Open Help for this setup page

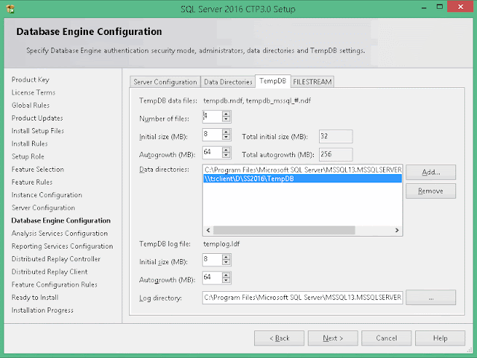[x=440, y=338]
